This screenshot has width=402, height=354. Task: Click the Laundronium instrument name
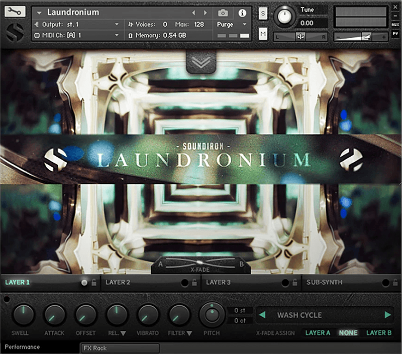[x=73, y=12]
